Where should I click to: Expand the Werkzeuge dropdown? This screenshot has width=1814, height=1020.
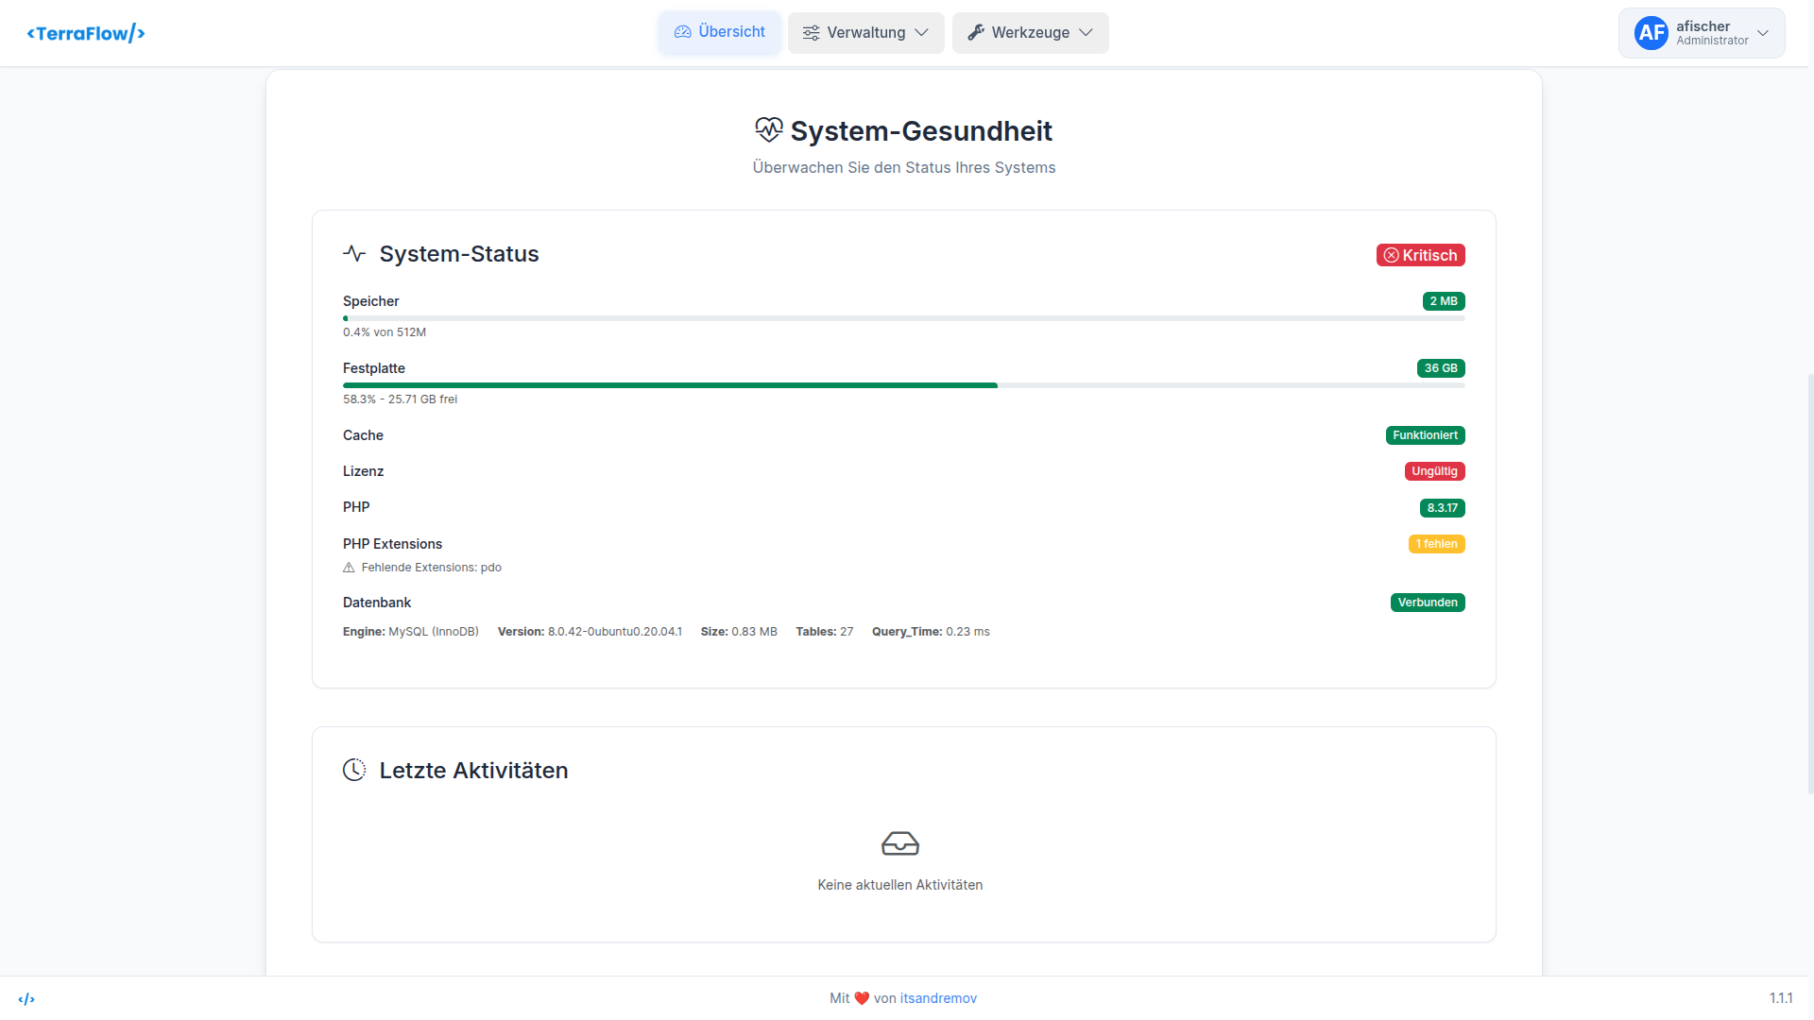click(x=1030, y=32)
